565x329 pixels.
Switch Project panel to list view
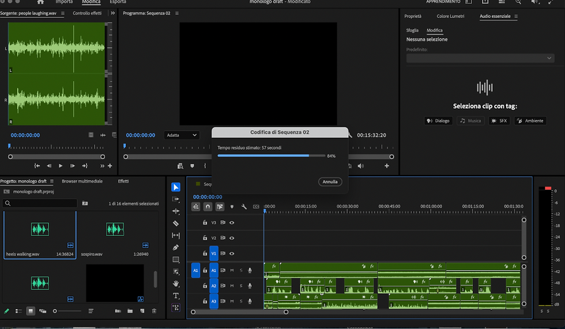coord(18,311)
